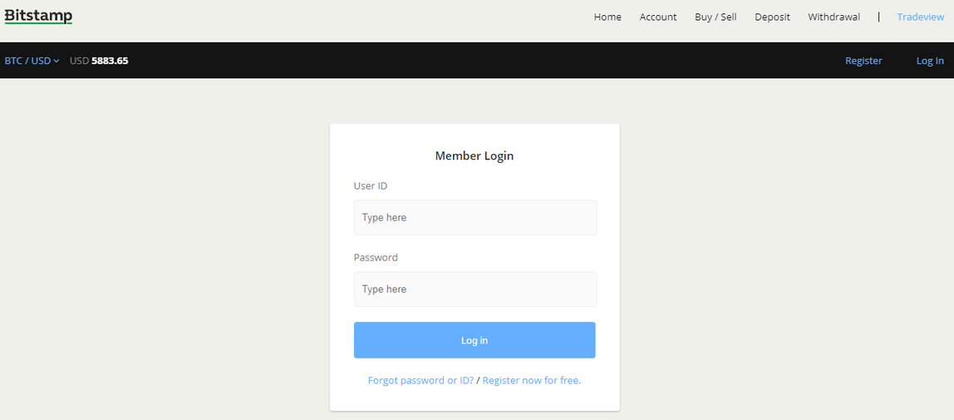Select Deposit in the top navigation

point(772,17)
